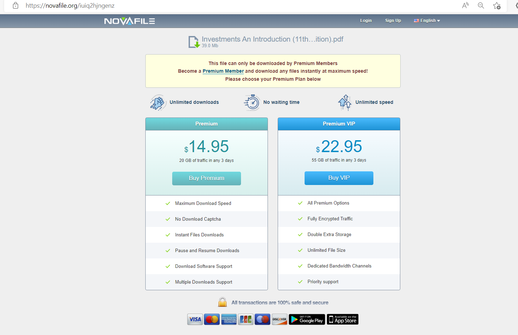This screenshot has height=335, width=518.
Task: Click checkmark next to Maximum Download Speed
Action: [168, 204]
